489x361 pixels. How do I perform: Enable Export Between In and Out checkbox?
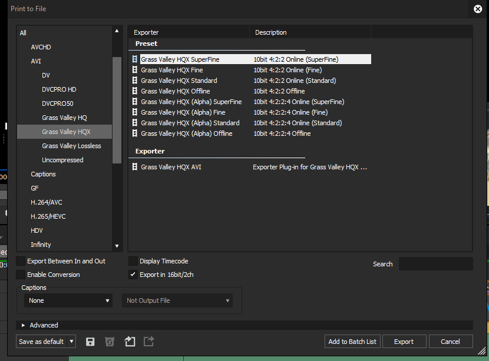(21, 261)
